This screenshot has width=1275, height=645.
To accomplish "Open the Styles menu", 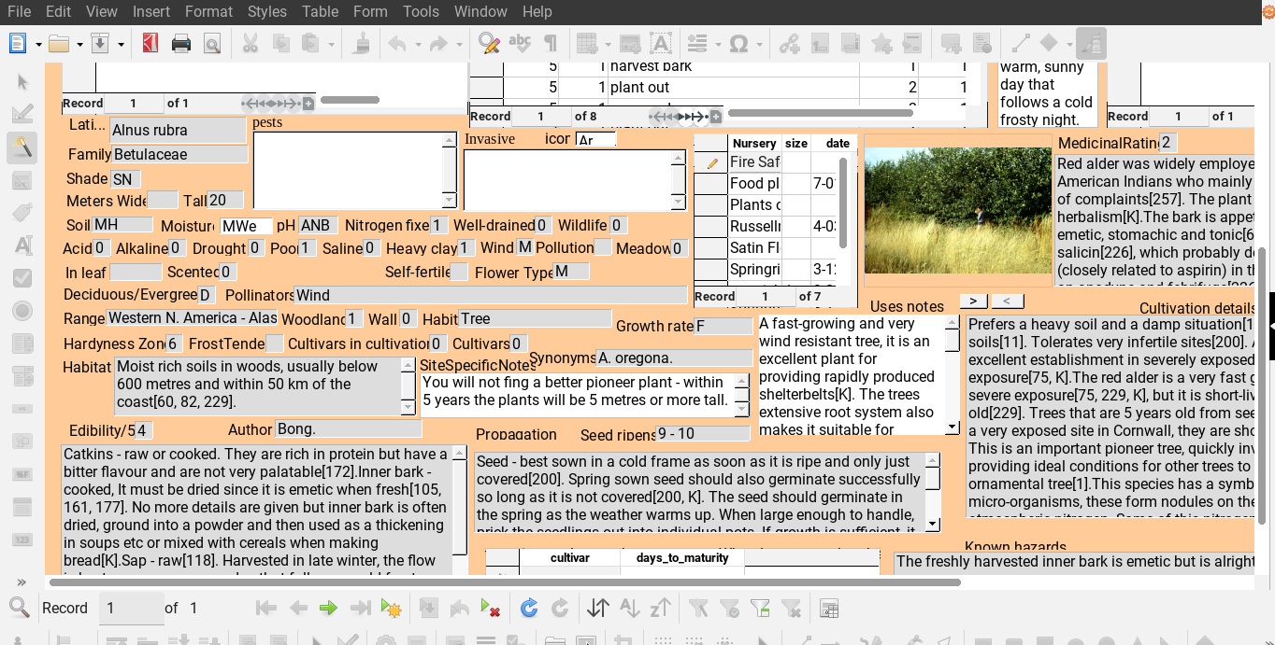I will coord(267,11).
